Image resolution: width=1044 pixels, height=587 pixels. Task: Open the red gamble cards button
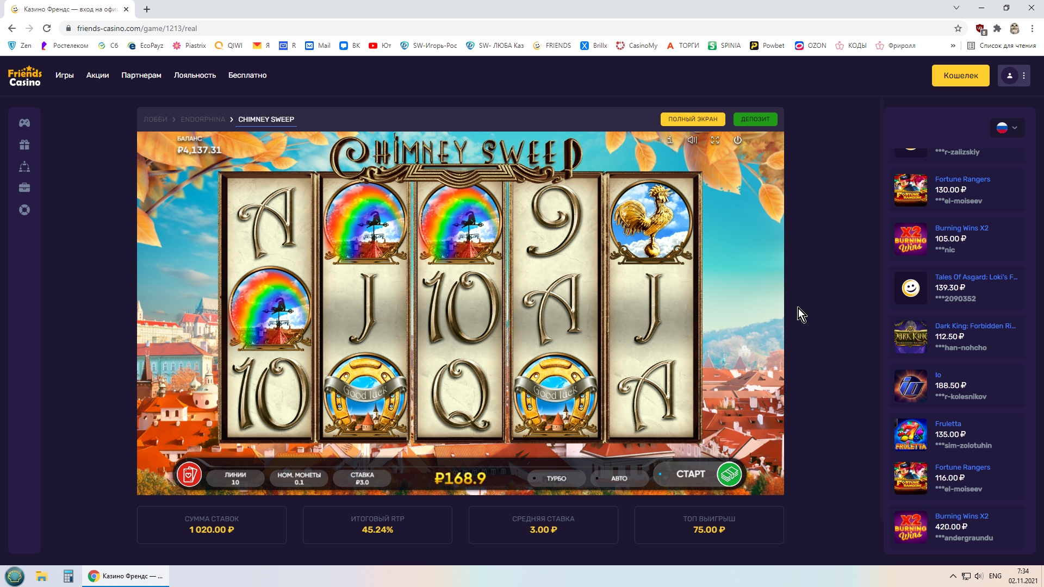point(189,475)
